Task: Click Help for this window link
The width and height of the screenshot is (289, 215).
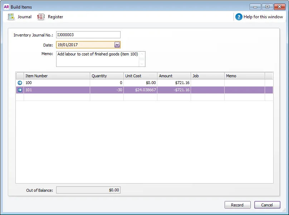Action: (263, 17)
